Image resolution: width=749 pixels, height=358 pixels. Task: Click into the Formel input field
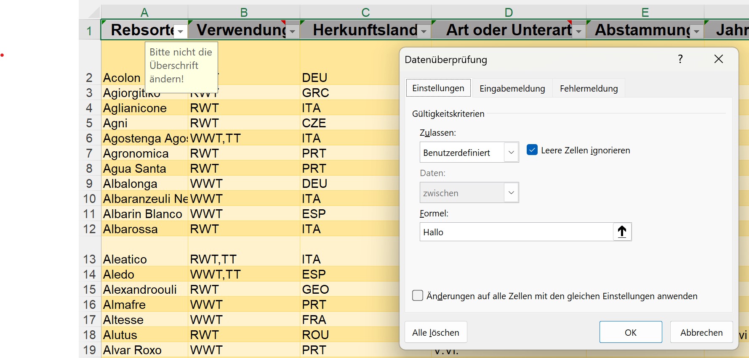(516, 232)
